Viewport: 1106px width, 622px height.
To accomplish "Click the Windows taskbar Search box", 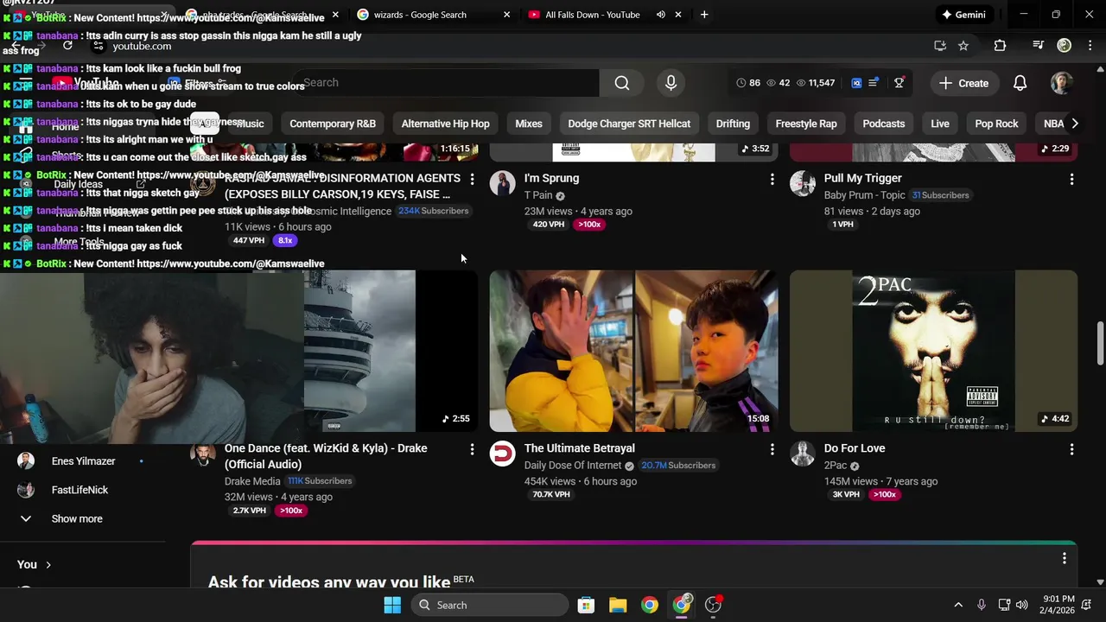I will 489,605.
